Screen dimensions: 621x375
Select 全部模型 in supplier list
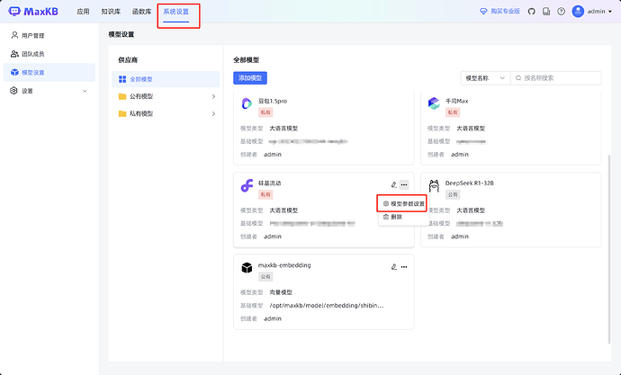coord(166,79)
